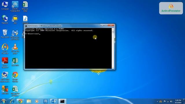Switch to Google Chrome in the taskbar
The width and height of the screenshot is (185, 104).
(x=20, y=101)
